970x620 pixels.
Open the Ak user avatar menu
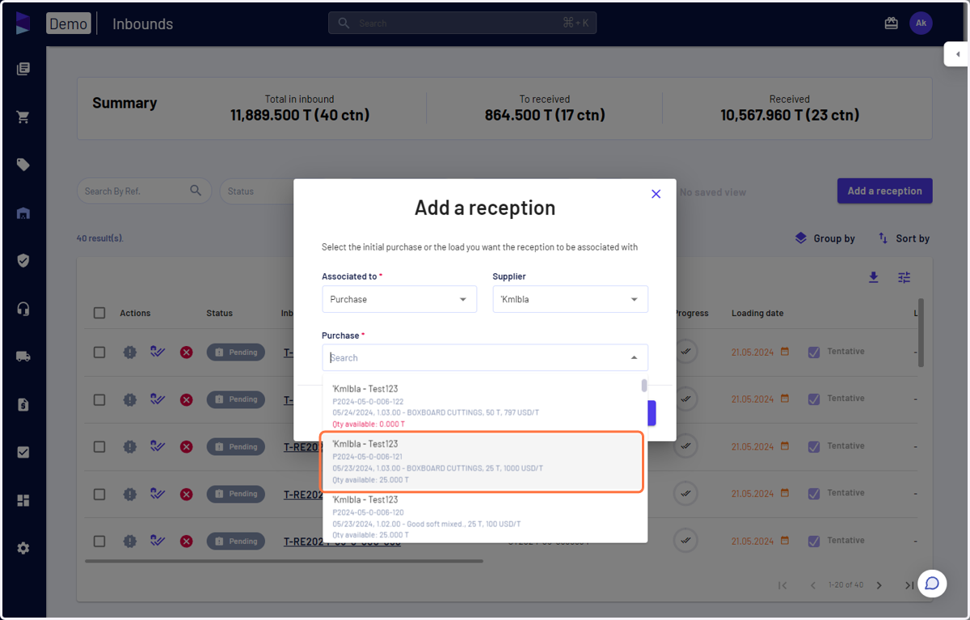click(921, 23)
